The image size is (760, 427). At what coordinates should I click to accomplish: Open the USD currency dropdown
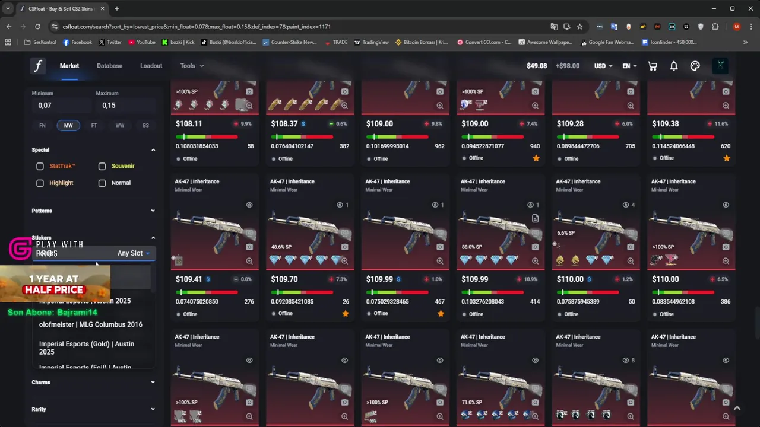[603, 66]
